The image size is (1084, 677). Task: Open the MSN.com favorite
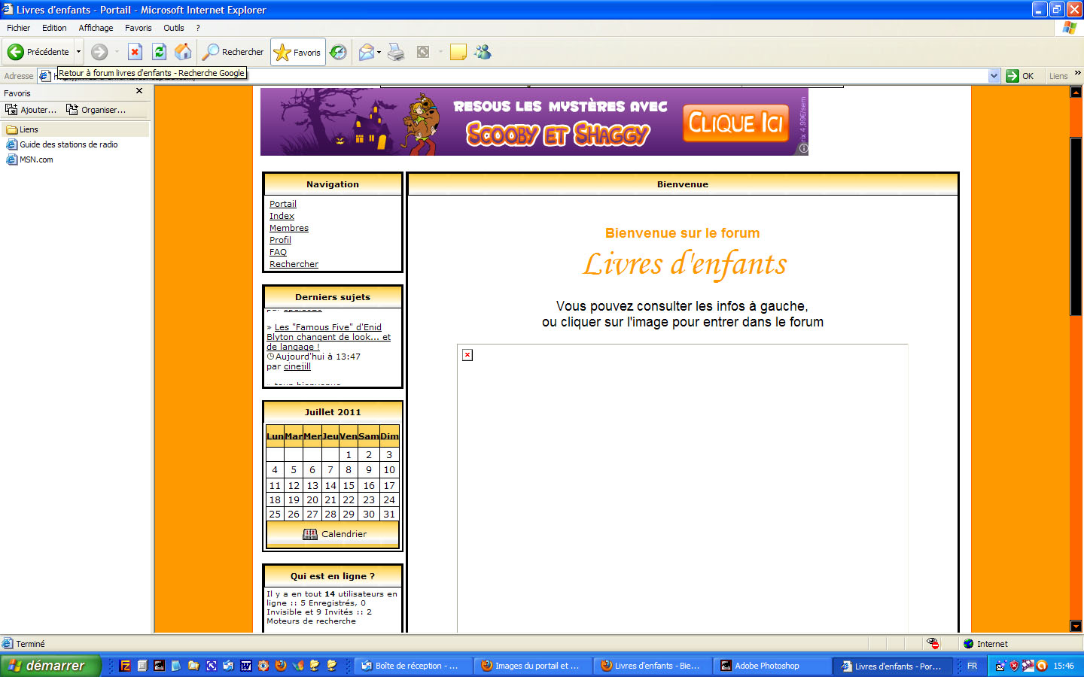tap(29, 159)
